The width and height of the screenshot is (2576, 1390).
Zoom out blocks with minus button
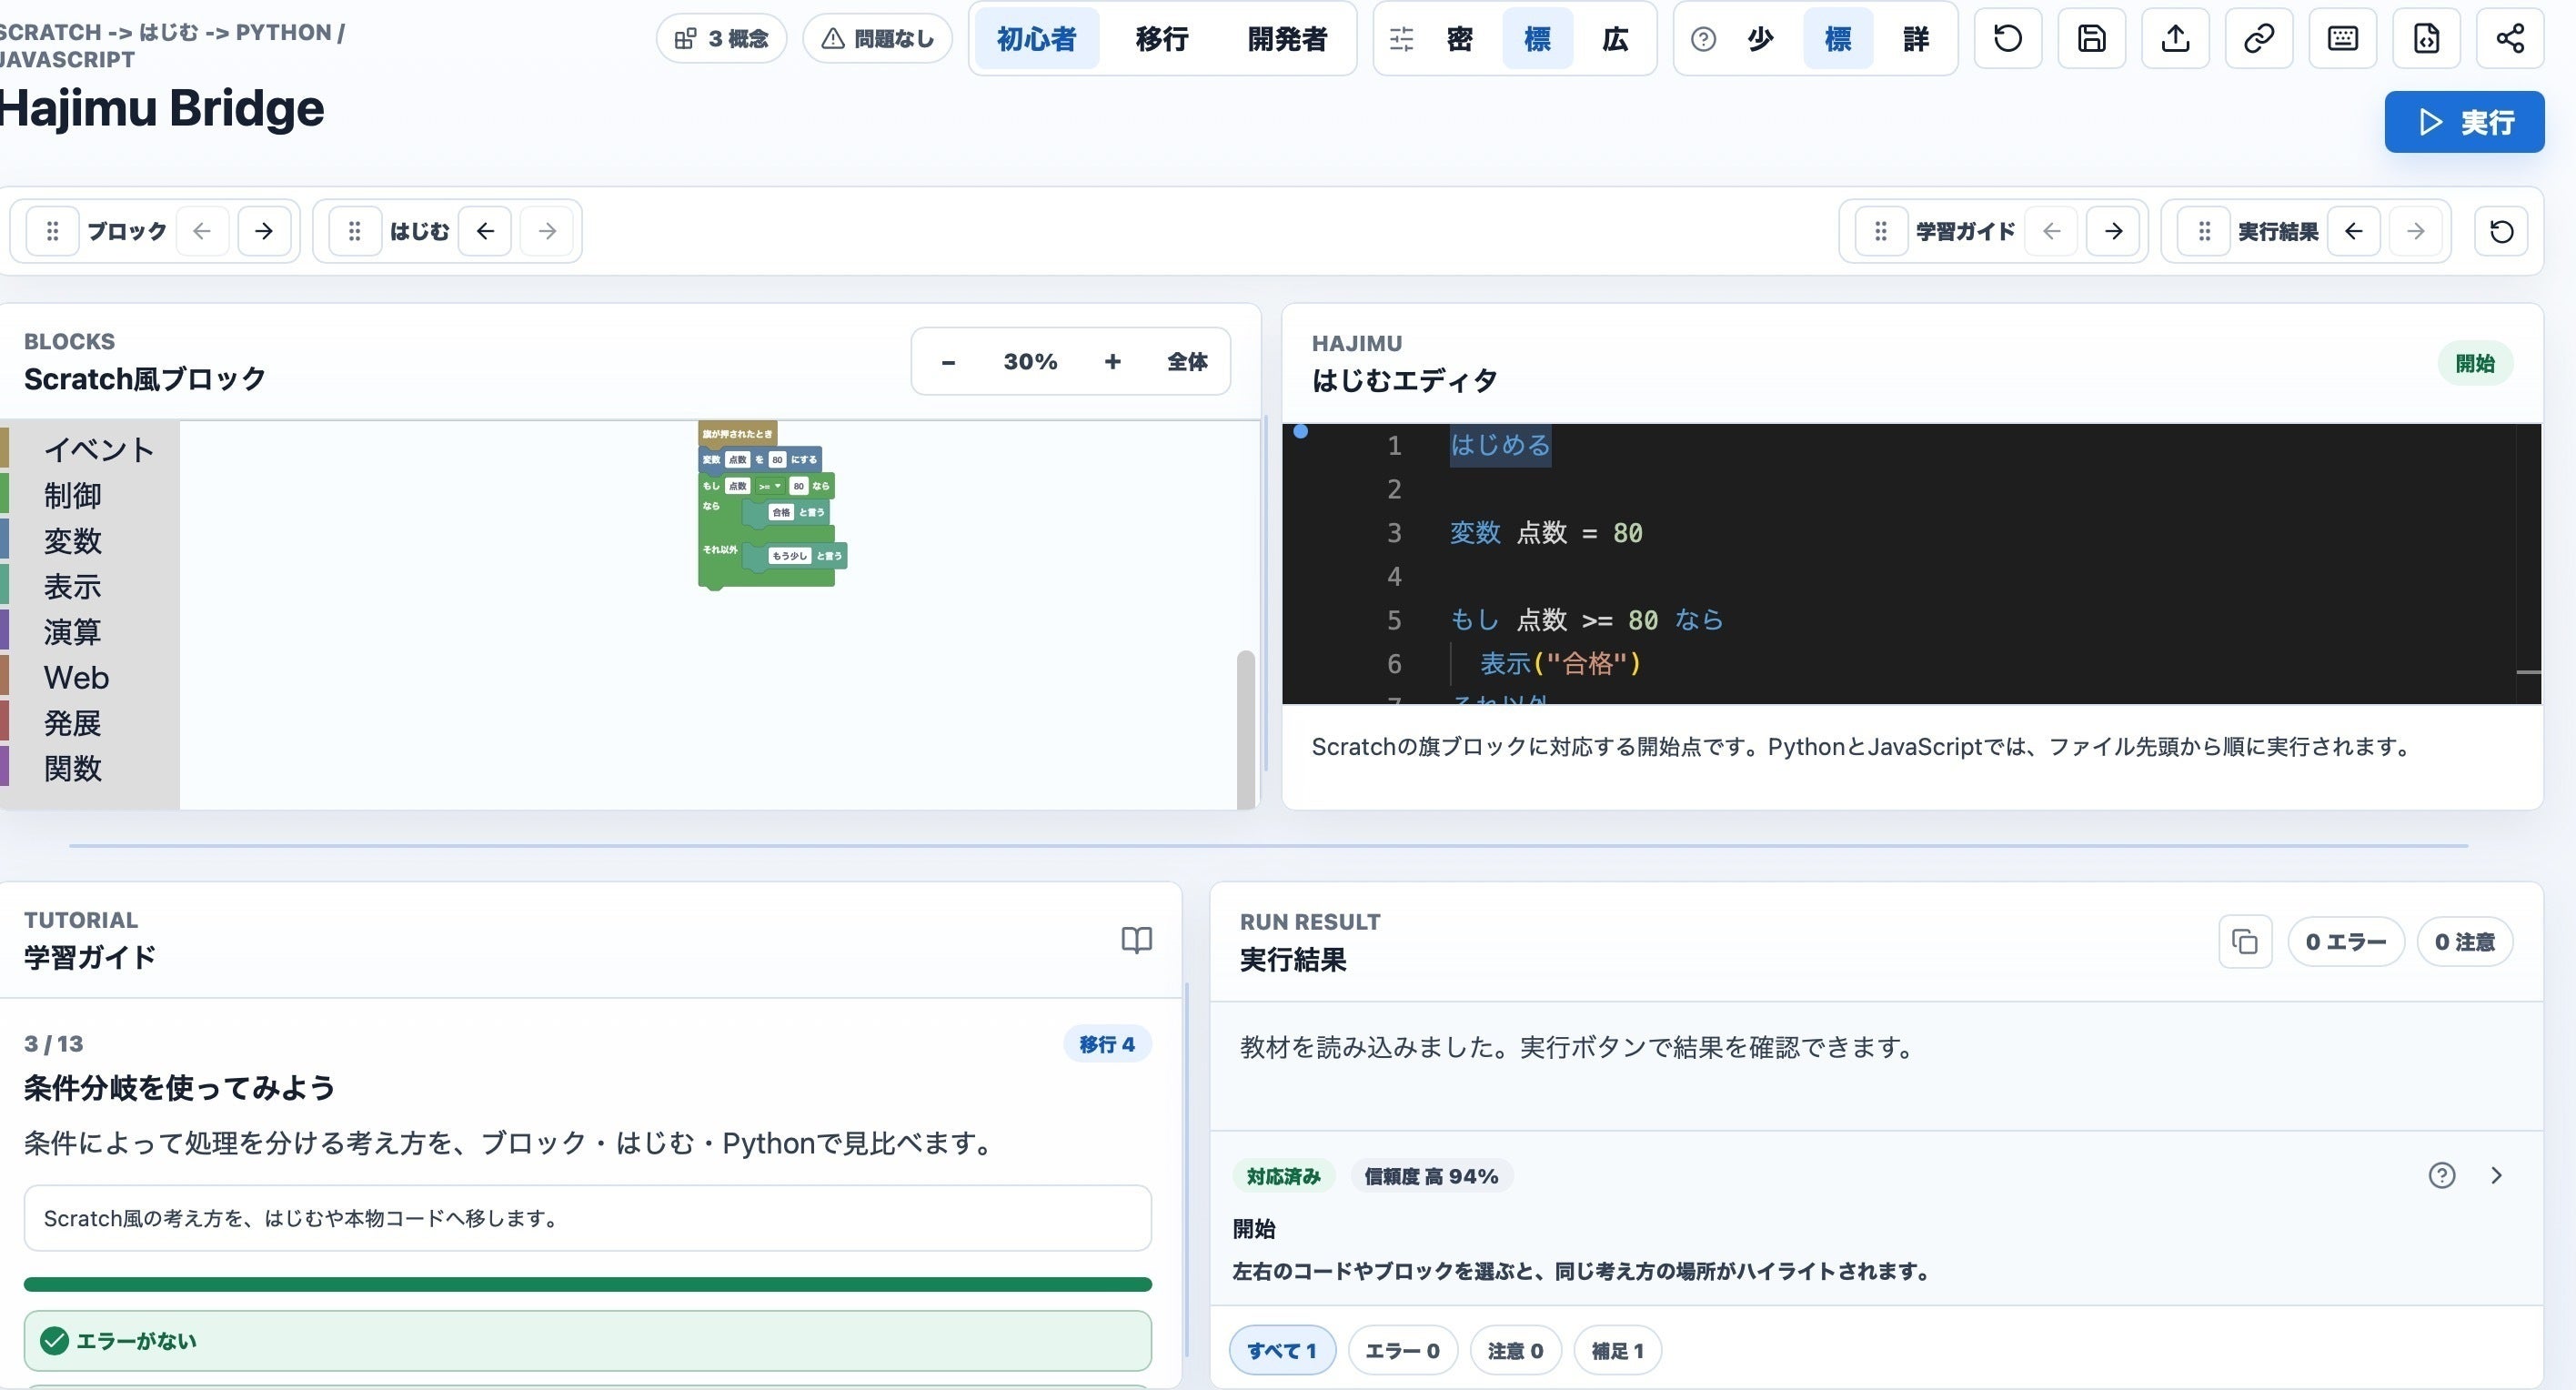[x=948, y=362]
